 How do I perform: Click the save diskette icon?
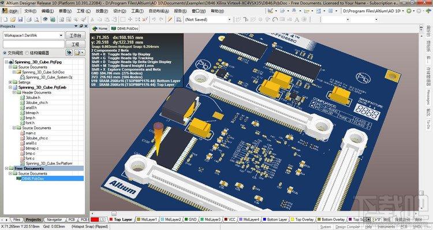click(x=20, y=19)
